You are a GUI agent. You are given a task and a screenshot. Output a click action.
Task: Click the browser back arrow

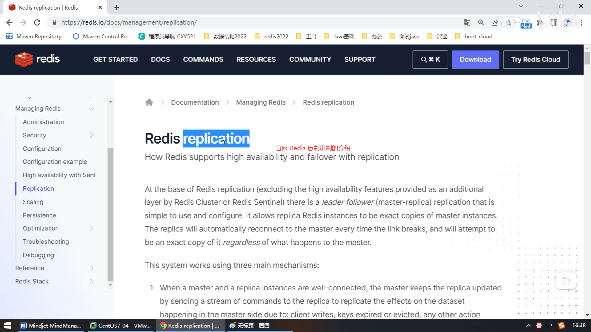[x=10, y=22]
